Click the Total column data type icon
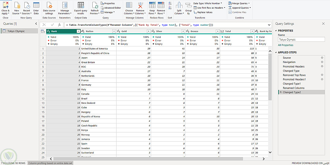 [222, 31]
